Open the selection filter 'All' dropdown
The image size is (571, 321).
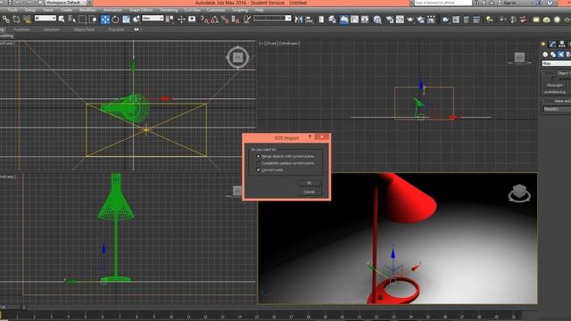point(45,18)
